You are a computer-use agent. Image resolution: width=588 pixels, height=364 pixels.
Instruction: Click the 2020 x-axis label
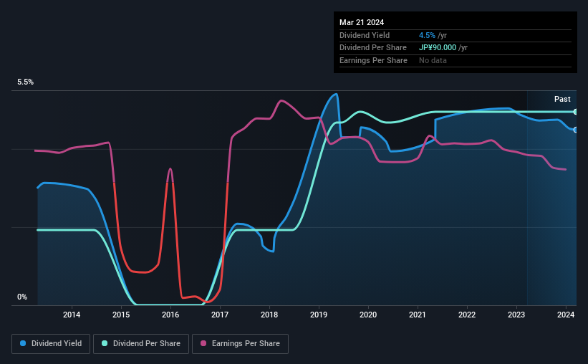(x=368, y=315)
